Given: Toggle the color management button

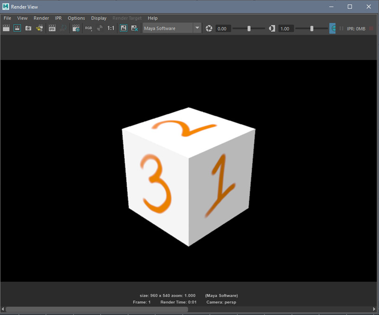Looking at the screenshot, I should (x=333, y=28).
